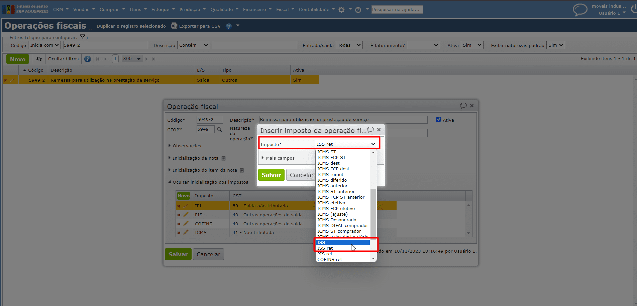Viewport: 637px width, 306px height.
Task: Open the Ativa filter dropdown
Action: (x=472, y=45)
